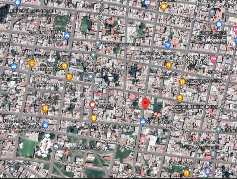
Task: Select the Pedro de Gante street label
Action: coord(177,129)
